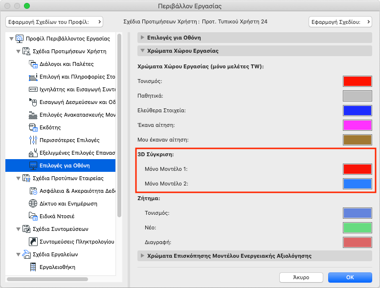Change the Ζήτημα Τονισμός blue swatch

(x=357, y=213)
